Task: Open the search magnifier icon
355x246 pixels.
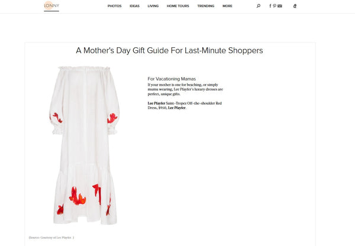Action: (259, 6)
